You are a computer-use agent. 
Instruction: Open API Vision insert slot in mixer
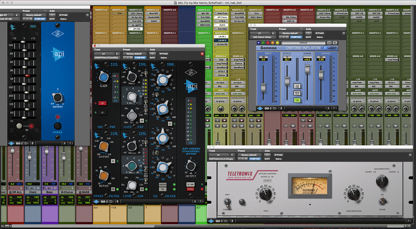(221, 17)
